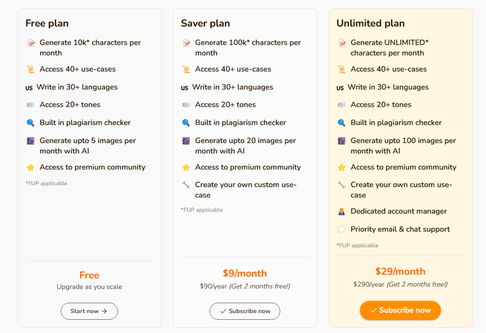Click the speaker icon next to Access 20+ tones
486x333 pixels.
(30, 104)
